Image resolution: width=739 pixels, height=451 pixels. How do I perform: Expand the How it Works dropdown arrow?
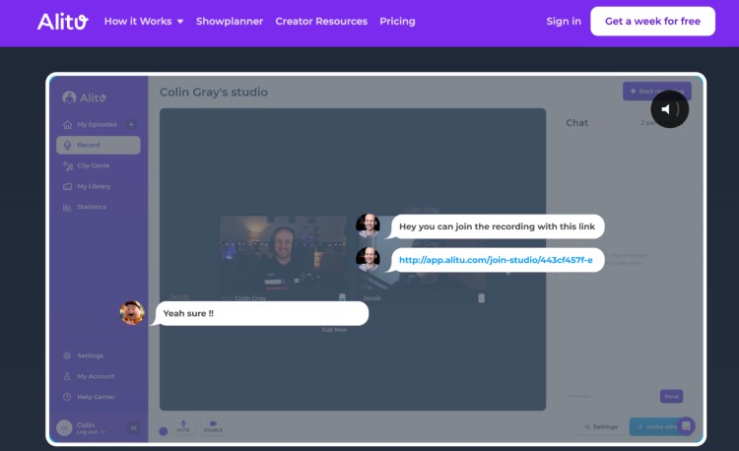pos(180,22)
